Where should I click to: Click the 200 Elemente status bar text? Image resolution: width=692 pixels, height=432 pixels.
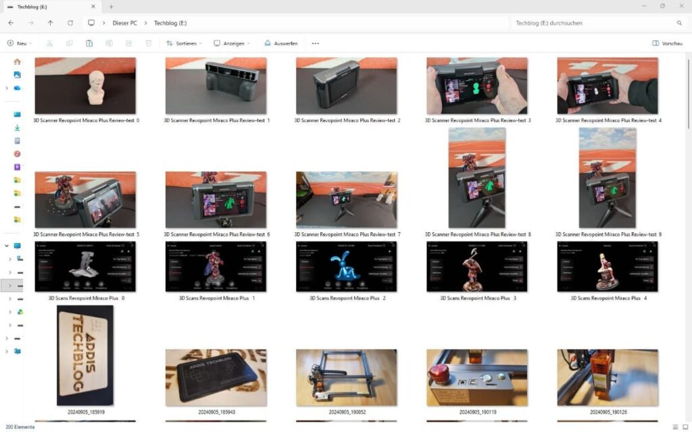(20, 427)
